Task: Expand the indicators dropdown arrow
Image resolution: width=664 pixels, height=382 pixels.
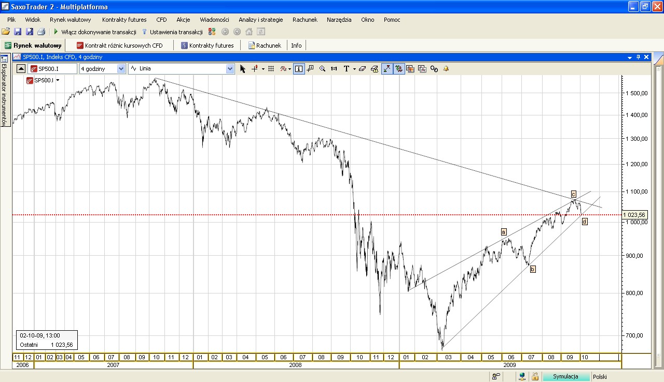Action: [289, 68]
